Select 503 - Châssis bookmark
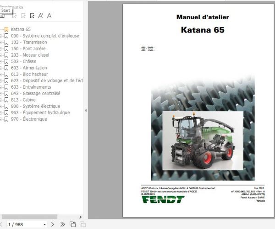This screenshot has height=229, width=275. click(x=23, y=61)
